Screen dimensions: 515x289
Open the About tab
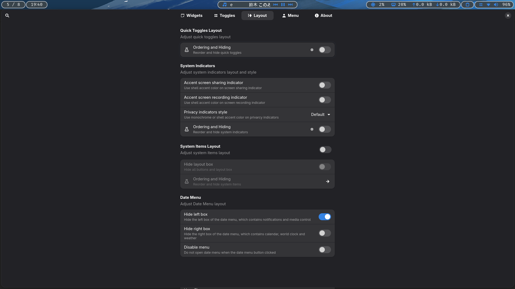click(x=323, y=16)
